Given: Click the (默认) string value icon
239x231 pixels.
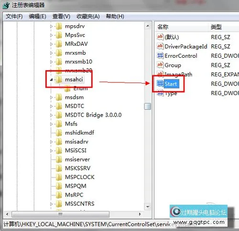Looking at the screenshot, I should pos(160,37).
